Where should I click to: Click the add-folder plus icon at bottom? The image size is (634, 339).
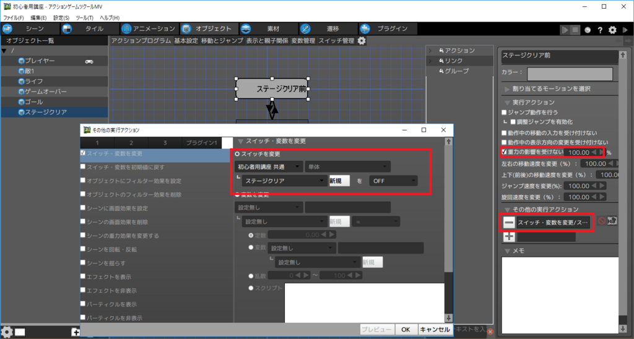tap(76, 332)
